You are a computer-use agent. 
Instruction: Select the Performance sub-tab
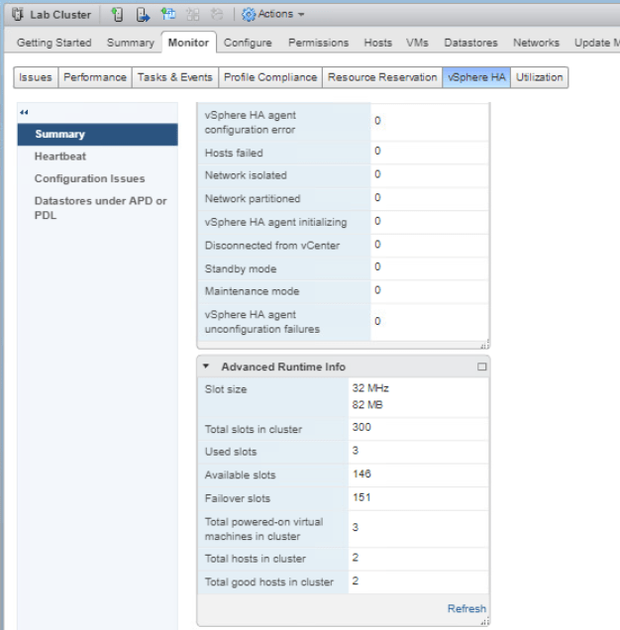point(95,77)
